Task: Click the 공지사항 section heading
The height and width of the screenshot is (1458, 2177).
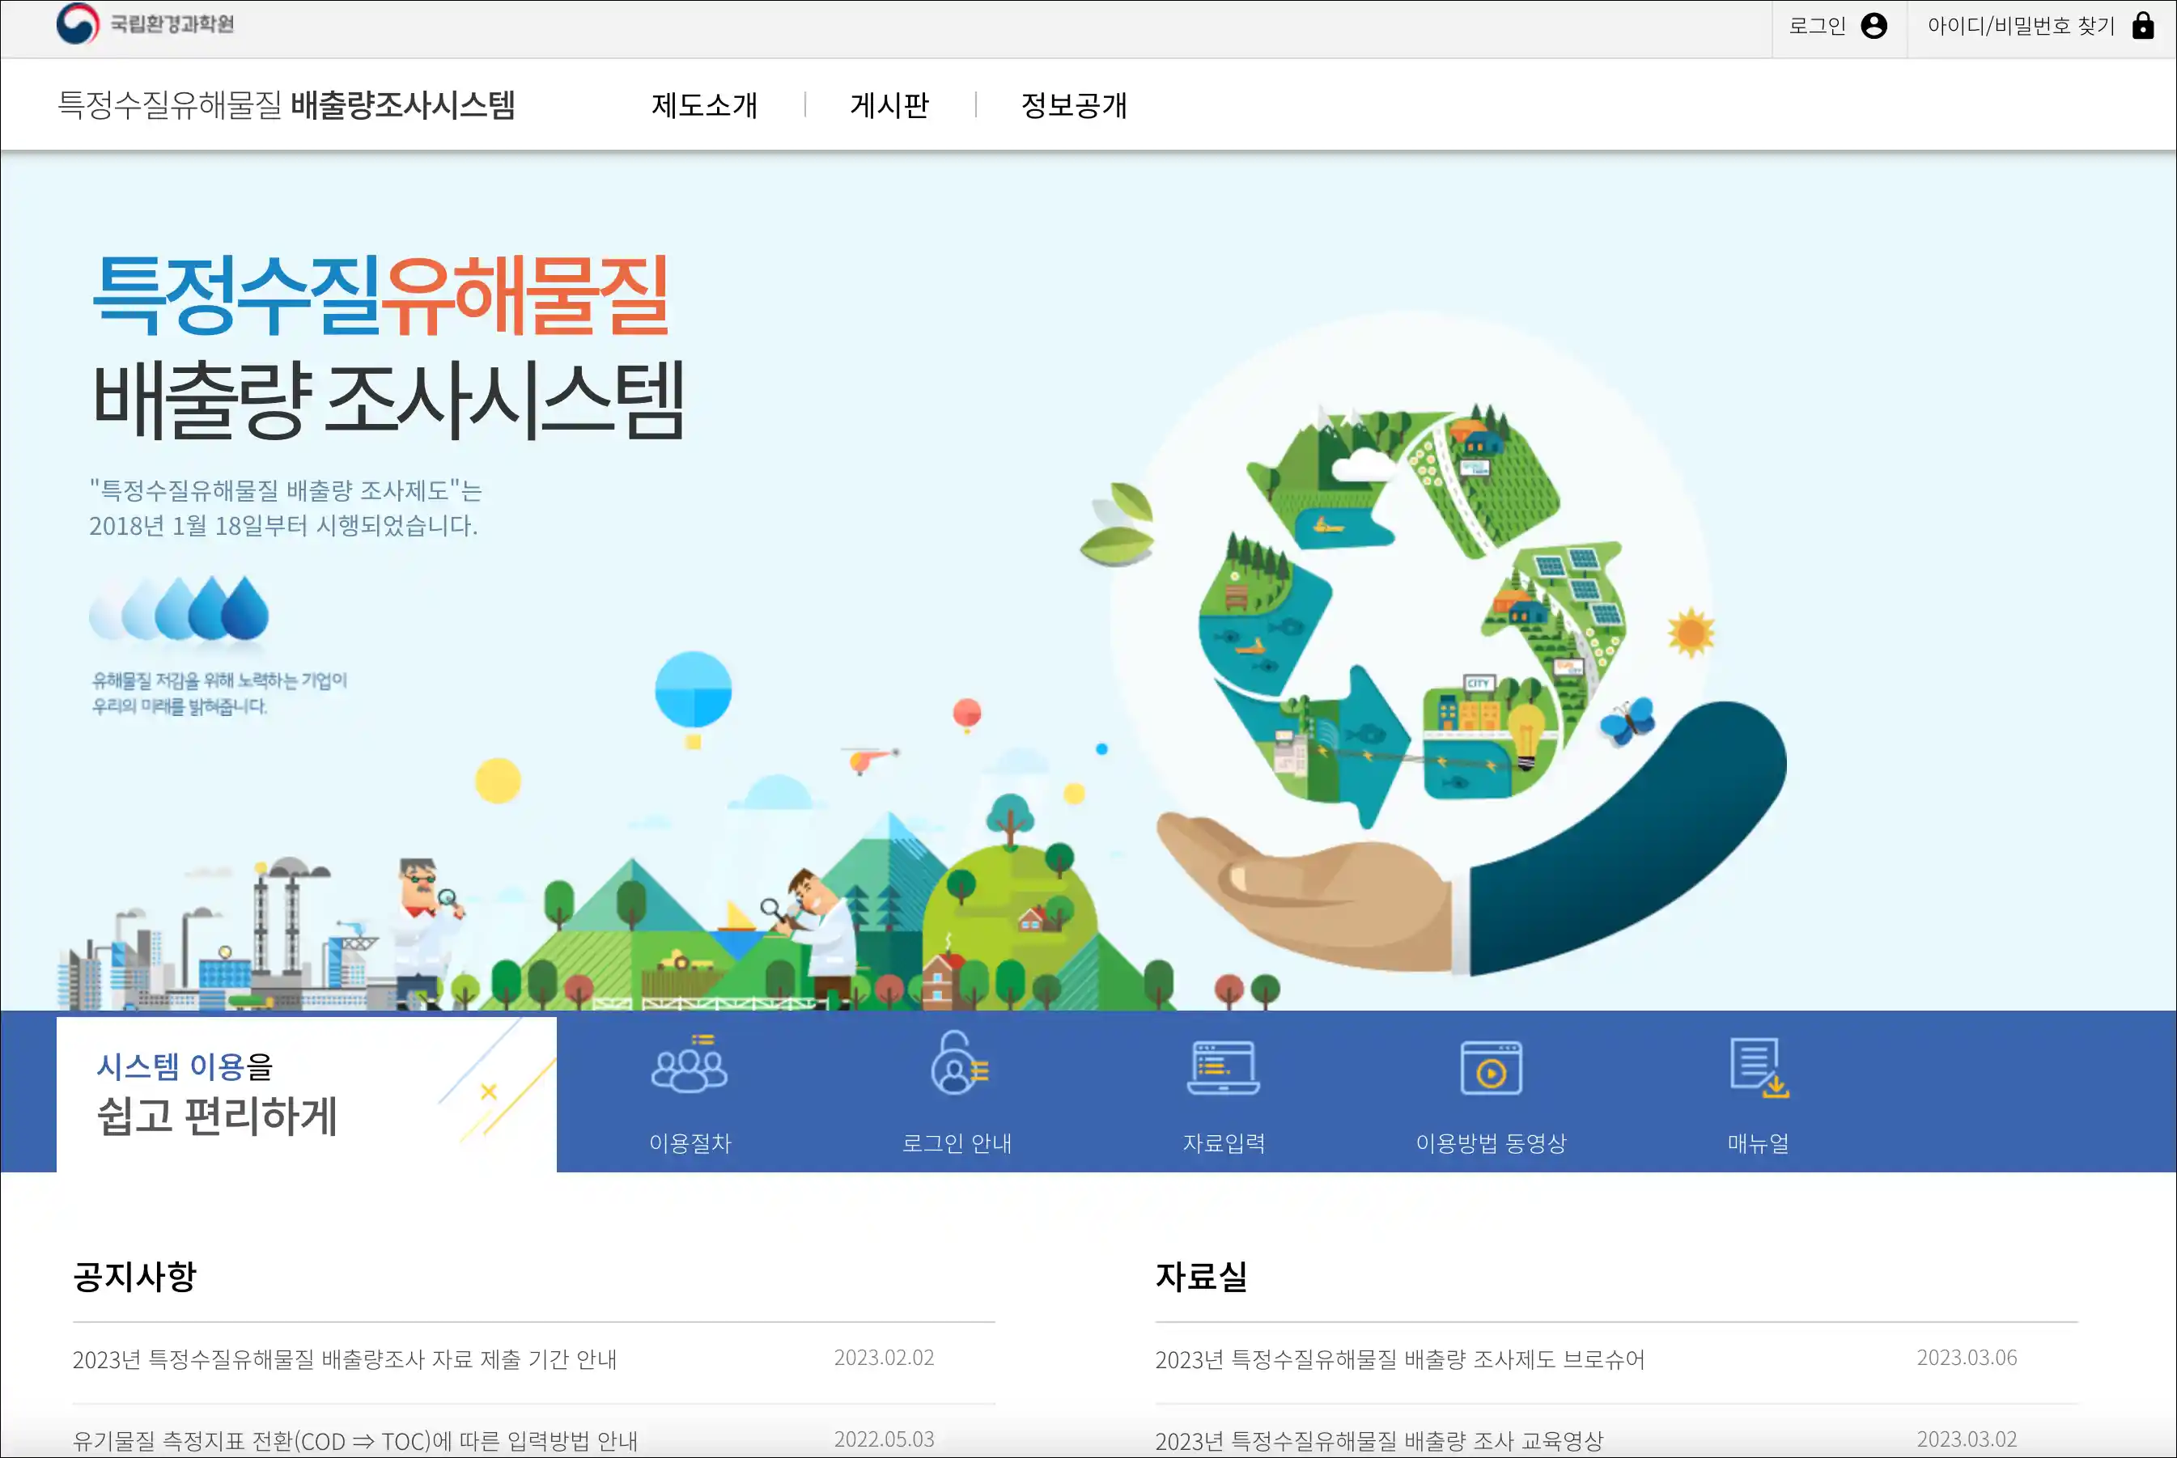Action: [135, 1276]
